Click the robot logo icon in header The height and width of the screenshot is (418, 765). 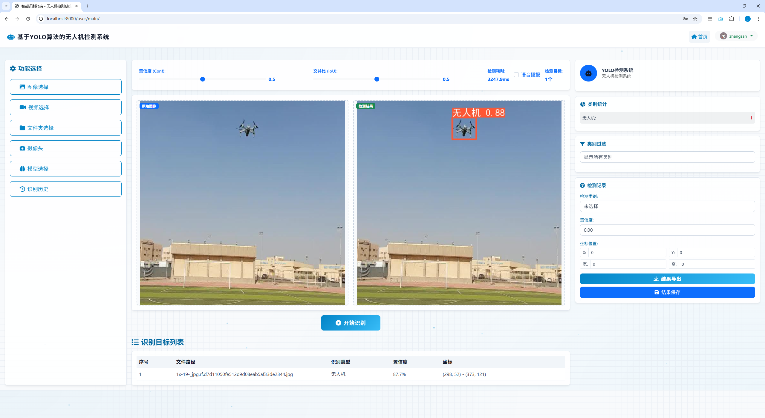click(x=11, y=37)
